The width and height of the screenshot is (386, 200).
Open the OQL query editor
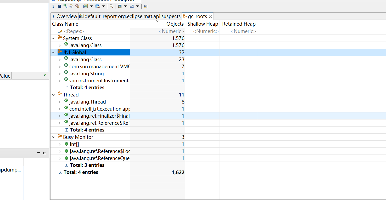tap(71, 6)
